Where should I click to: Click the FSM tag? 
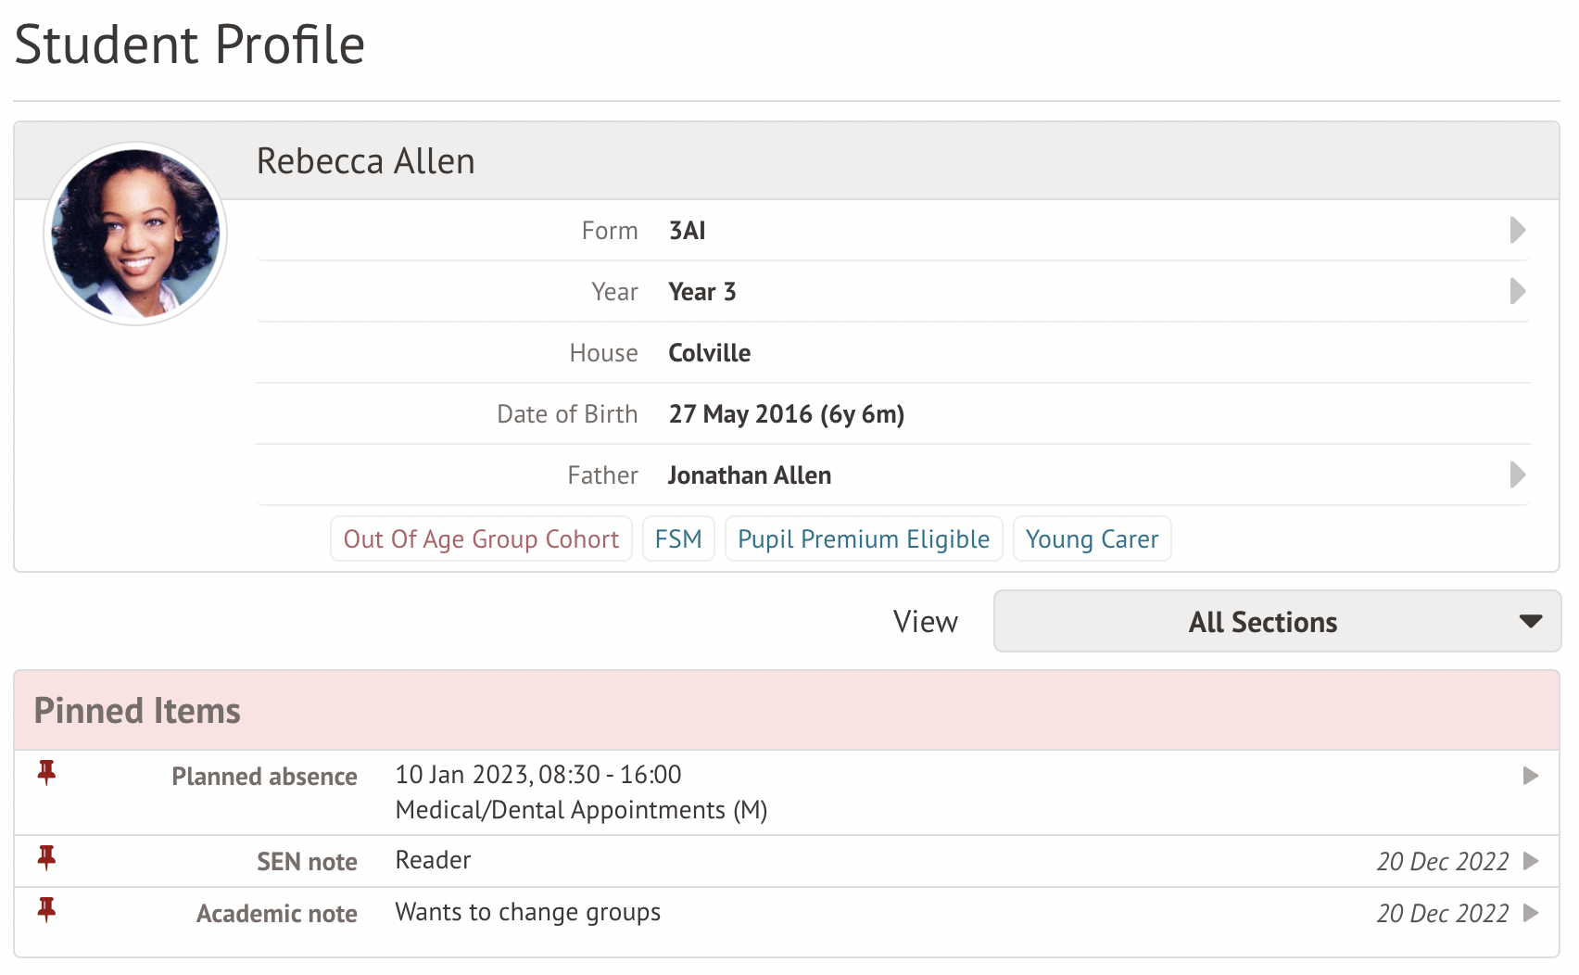tap(678, 538)
